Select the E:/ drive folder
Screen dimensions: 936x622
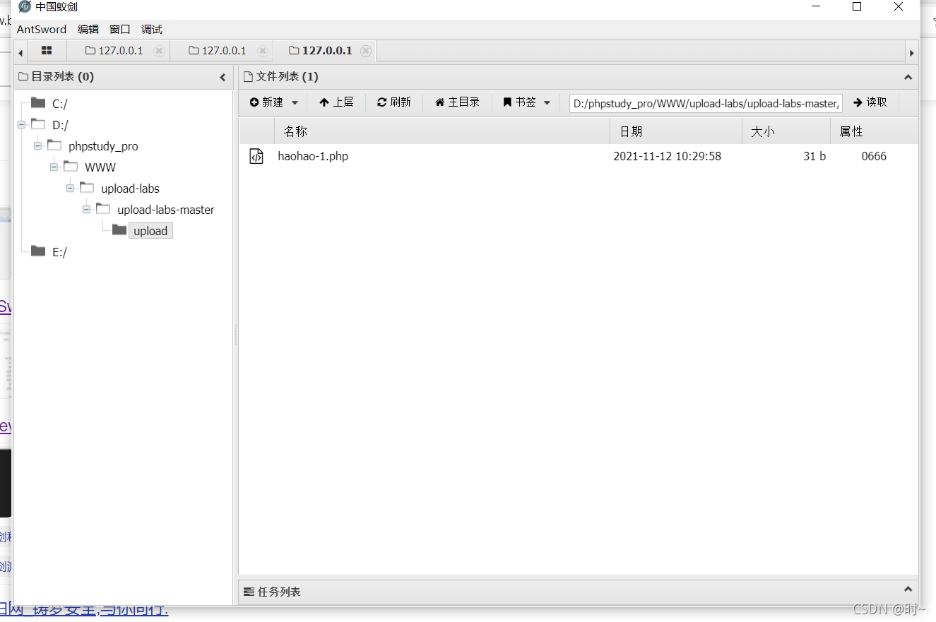pyautogui.click(x=59, y=252)
